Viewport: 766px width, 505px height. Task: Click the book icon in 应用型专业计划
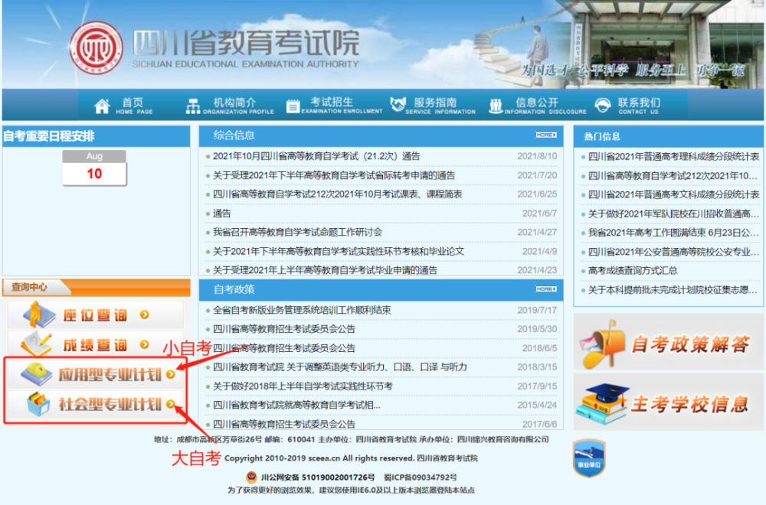pos(37,374)
